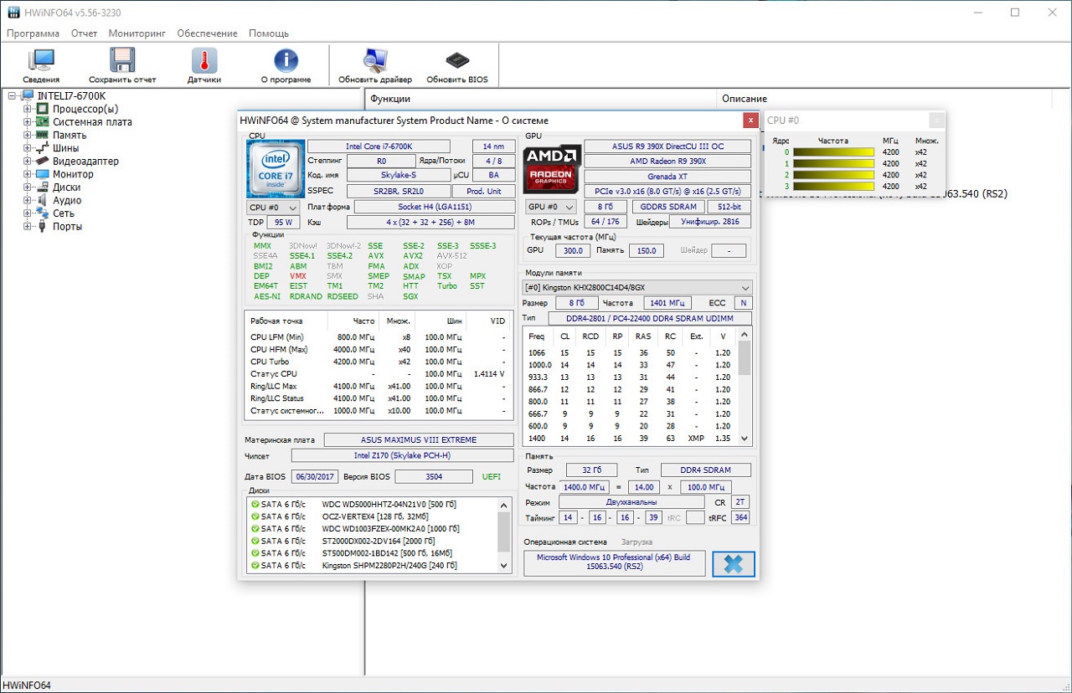The image size is (1072, 693).
Task: Click the AMD Radeon Graphics logo
Action: tap(552, 167)
